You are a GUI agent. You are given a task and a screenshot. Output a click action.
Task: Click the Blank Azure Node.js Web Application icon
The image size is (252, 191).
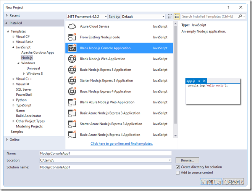coord(72,102)
